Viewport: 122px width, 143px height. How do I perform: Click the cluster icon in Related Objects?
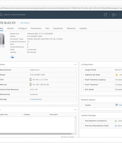tap(116, 105)
